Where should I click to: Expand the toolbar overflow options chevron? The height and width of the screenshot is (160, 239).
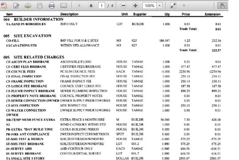pyautogui.click(x=184, y=5)
